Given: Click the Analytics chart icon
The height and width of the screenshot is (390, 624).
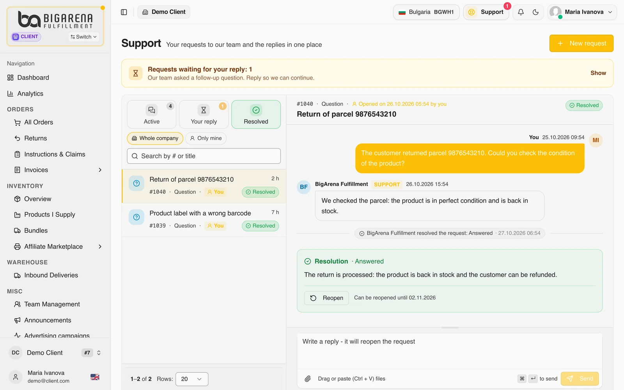Looking at the screenshot, I should coord(11,94).
